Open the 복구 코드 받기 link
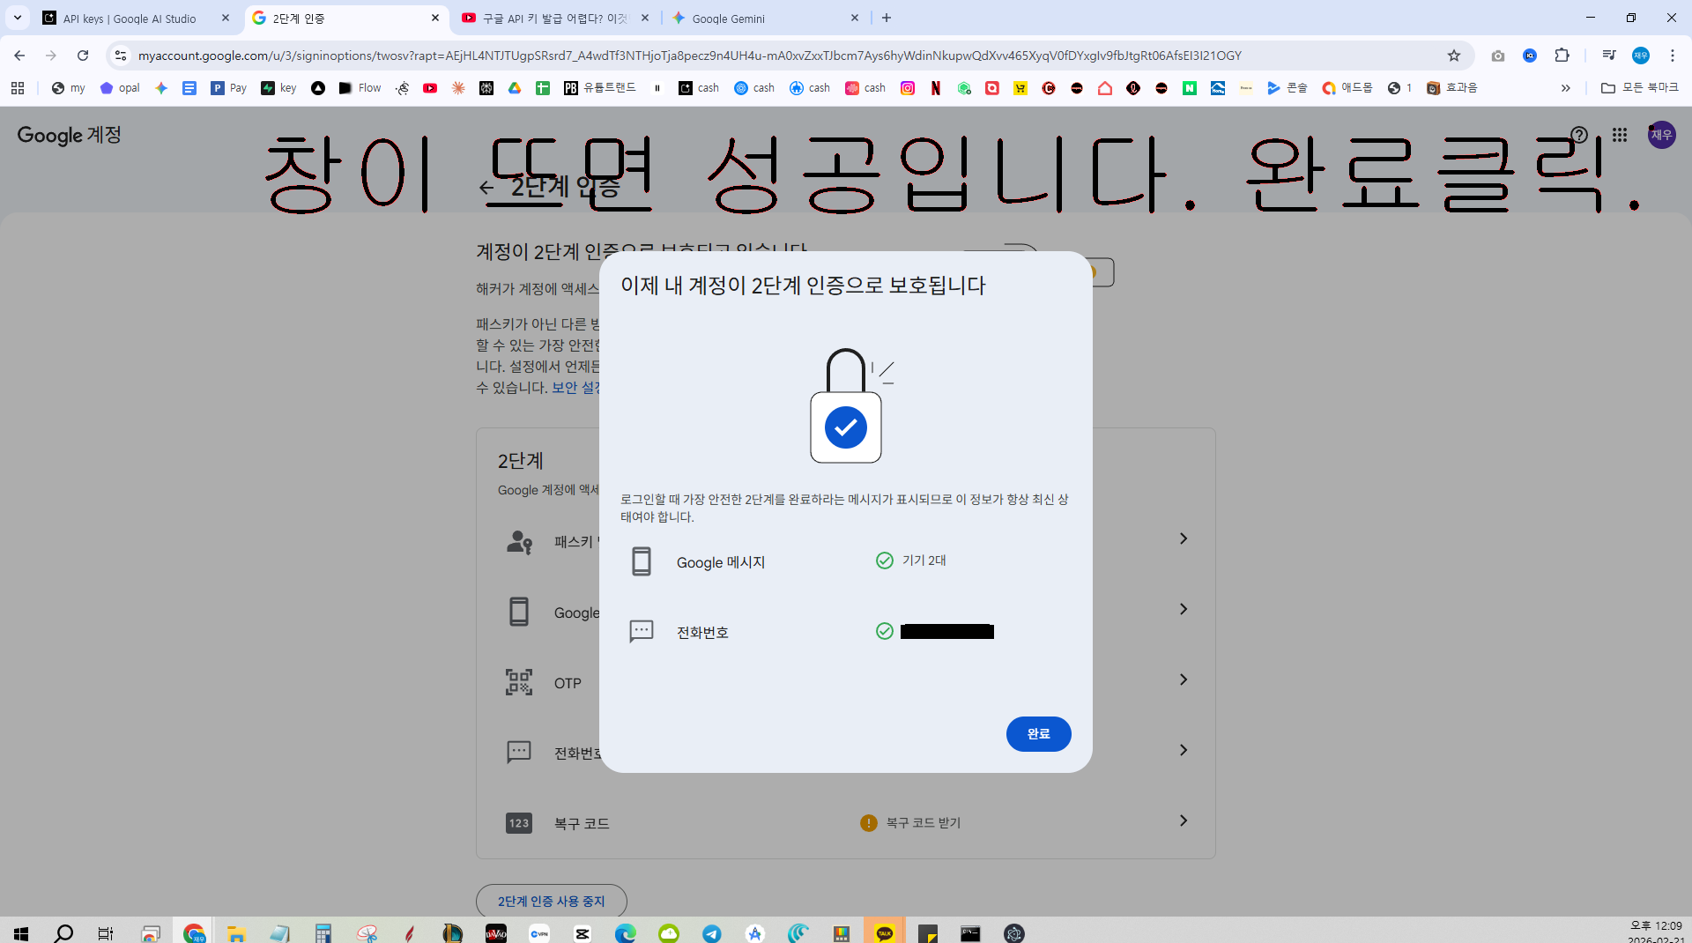 click(923, 822)
